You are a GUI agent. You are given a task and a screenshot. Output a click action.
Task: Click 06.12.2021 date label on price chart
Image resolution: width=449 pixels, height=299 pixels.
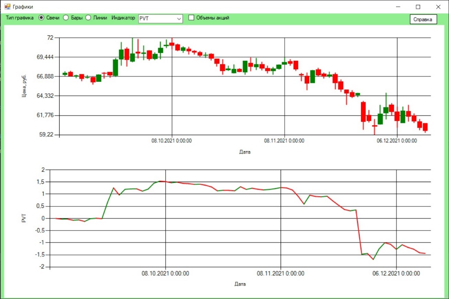point(396,141)
